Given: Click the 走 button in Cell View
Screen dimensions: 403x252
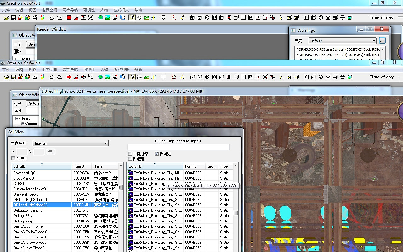Looking at the screenshot, I should tap(51, 152).
